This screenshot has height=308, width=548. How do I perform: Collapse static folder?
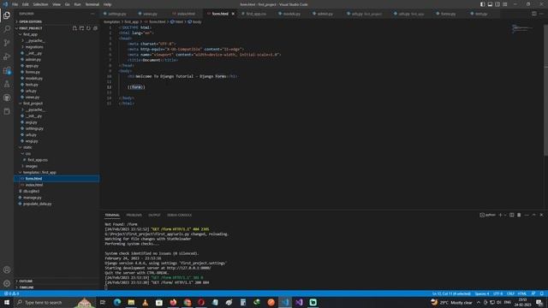[x=57, y=147]
